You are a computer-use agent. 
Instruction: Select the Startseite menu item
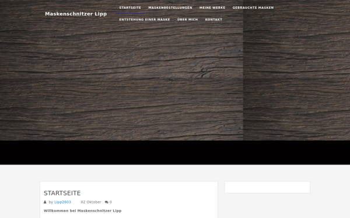coord(130,8)
